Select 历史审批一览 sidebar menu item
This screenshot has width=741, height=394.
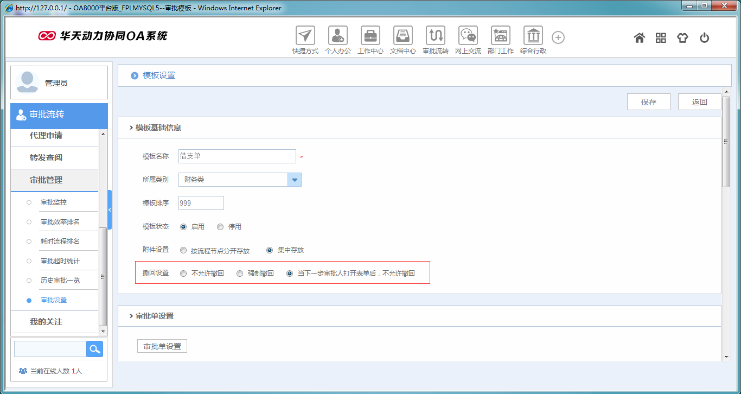tap(60, 281)
